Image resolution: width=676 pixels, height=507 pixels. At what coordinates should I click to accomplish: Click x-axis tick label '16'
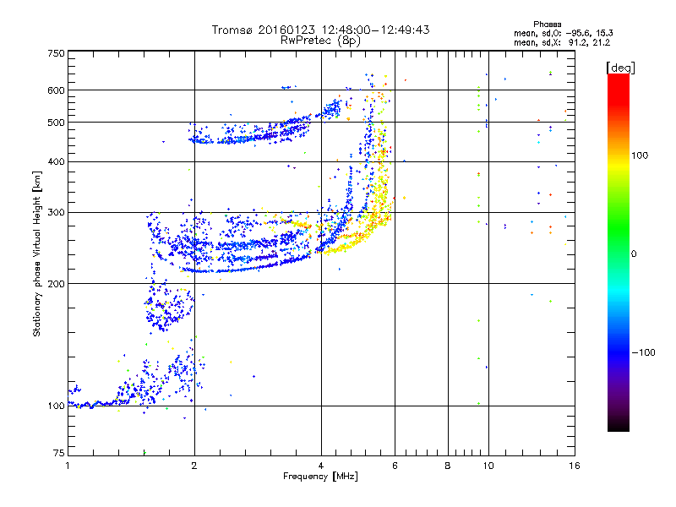tap(575, 466)
